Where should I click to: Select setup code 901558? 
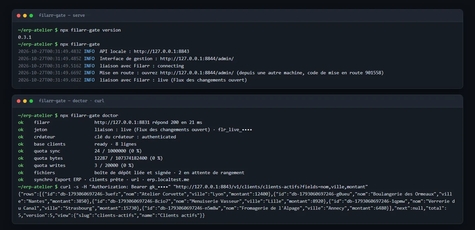373,73
